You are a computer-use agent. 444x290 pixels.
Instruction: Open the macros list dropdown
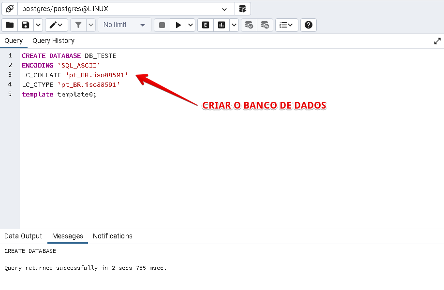point(286,25)
